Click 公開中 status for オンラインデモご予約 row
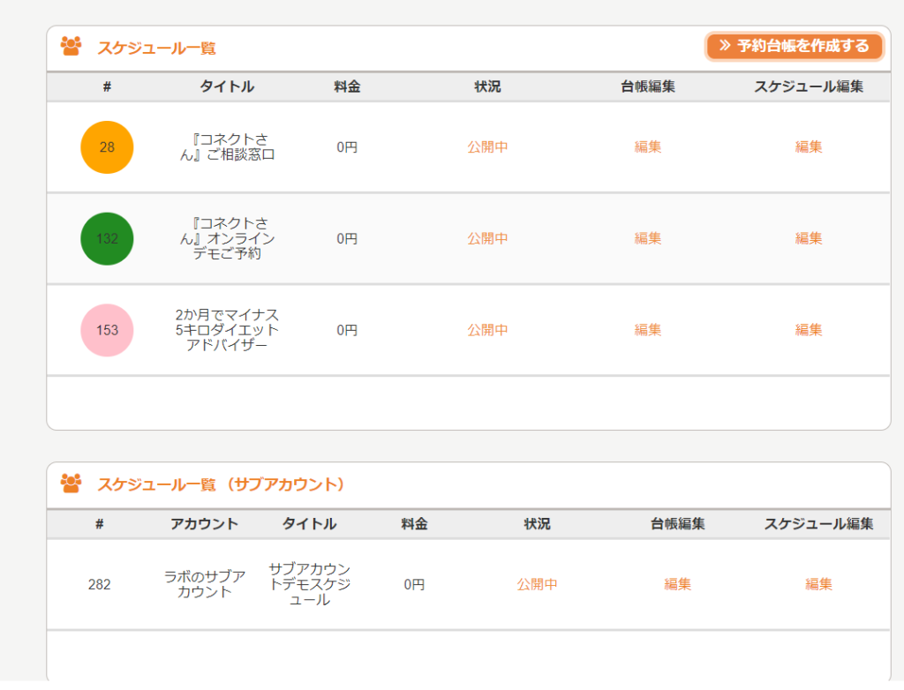This screenshot has height=690, width=904. coord(487,238)
